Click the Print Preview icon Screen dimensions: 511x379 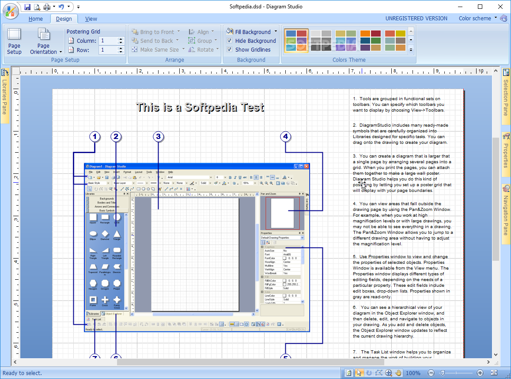[x=37, y=7]
